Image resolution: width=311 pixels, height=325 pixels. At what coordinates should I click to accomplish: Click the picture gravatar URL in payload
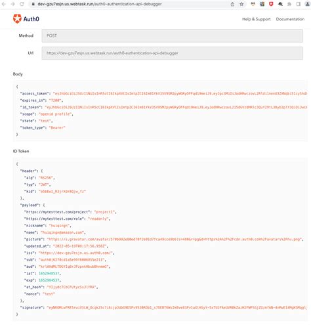point(175,239)
